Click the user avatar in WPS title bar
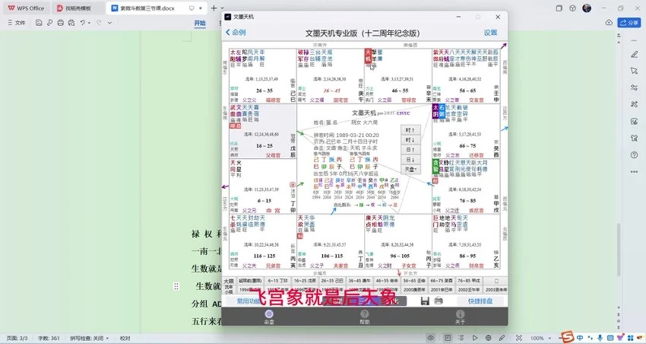 587,8
